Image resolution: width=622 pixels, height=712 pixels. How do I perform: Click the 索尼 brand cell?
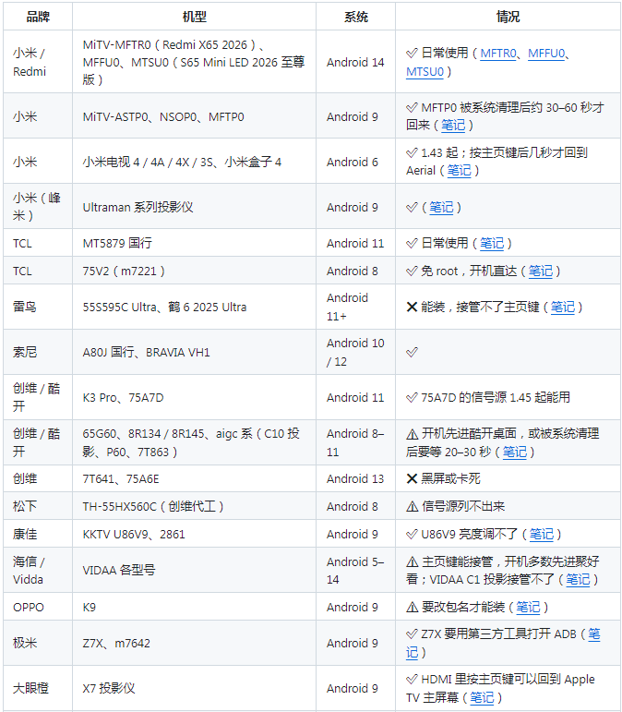click(x=38, y=352)
